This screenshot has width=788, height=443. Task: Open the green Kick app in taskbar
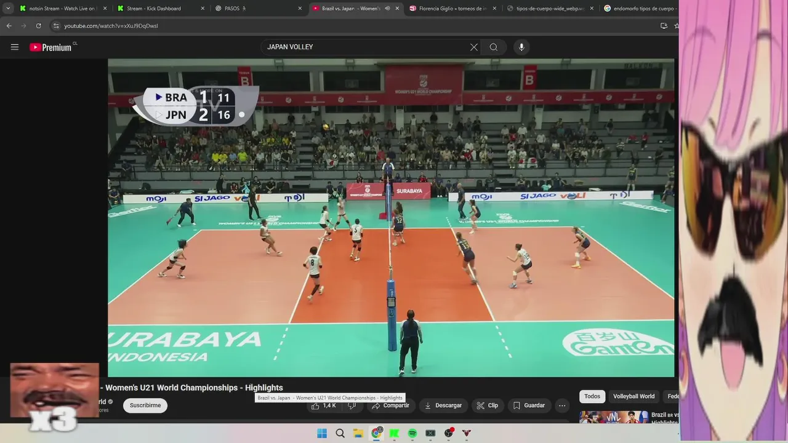(x=395, y=433)
